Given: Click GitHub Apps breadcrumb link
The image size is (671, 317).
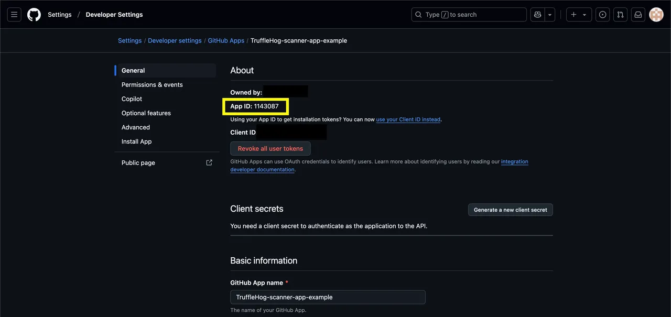Looking at the screenshot, I should (x=226, y=40).
